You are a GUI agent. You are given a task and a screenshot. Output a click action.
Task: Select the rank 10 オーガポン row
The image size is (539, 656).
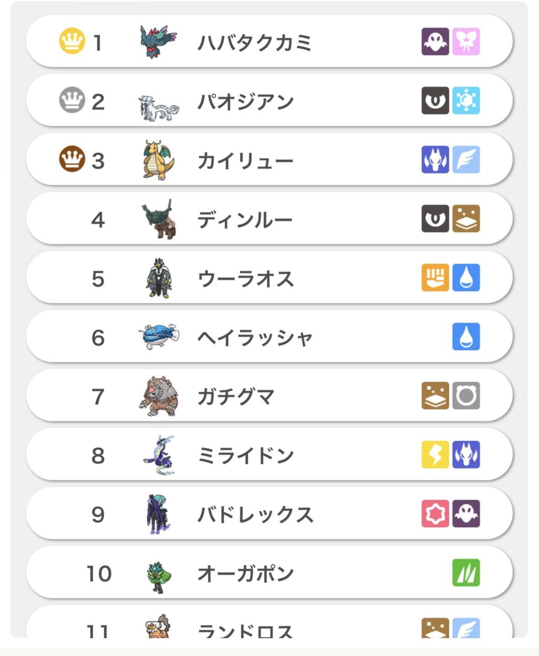[269, 572]
